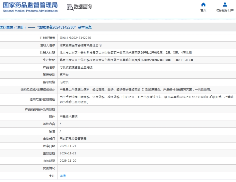236x182 pixels.
Task: Click the 变更情况 row label
Action: coord(49,168)
